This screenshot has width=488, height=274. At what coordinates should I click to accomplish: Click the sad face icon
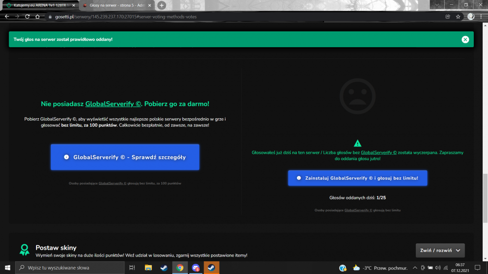[x=357, y=96]
